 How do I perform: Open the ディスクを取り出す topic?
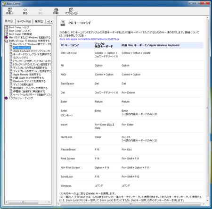click(23, 84)
